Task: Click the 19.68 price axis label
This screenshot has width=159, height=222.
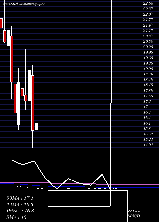Action: (148, 58)
